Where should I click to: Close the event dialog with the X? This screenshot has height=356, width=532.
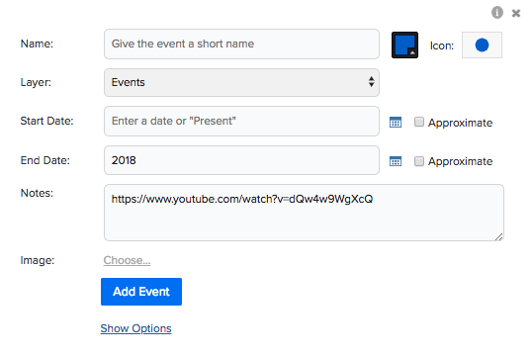516,13
